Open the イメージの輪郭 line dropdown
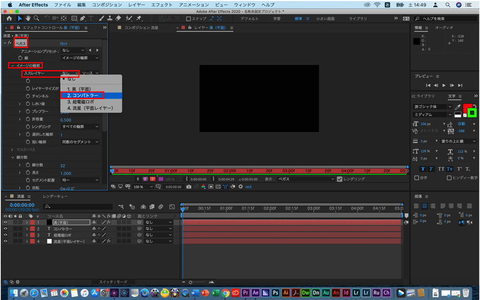The image size is (480, 300). (x=80, y=58)
